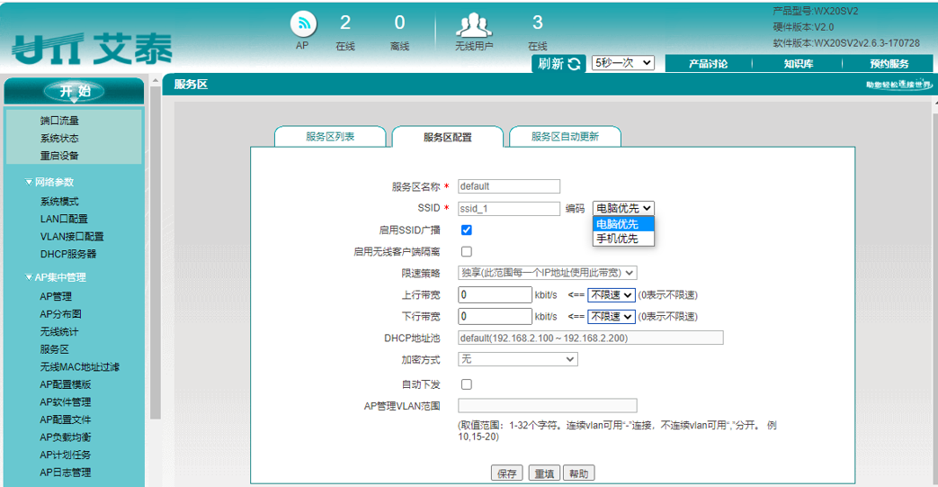The height and width of the screenshot is (487, 938).
Task: Click the 保存 save button
Action: [507, 473]
